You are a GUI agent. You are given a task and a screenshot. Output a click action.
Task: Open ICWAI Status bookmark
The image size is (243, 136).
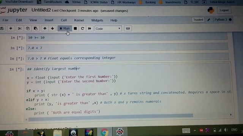pos(96,2)
